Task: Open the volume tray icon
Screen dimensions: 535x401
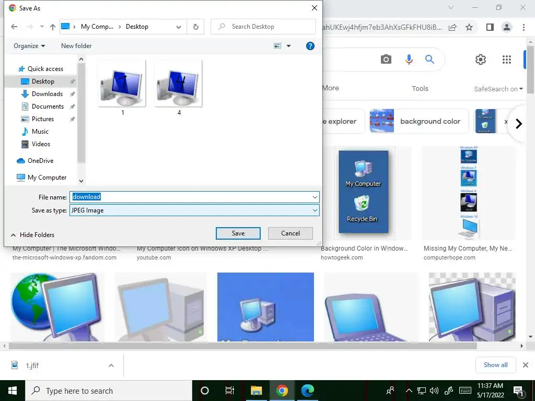Action: (x=434, y=391)
